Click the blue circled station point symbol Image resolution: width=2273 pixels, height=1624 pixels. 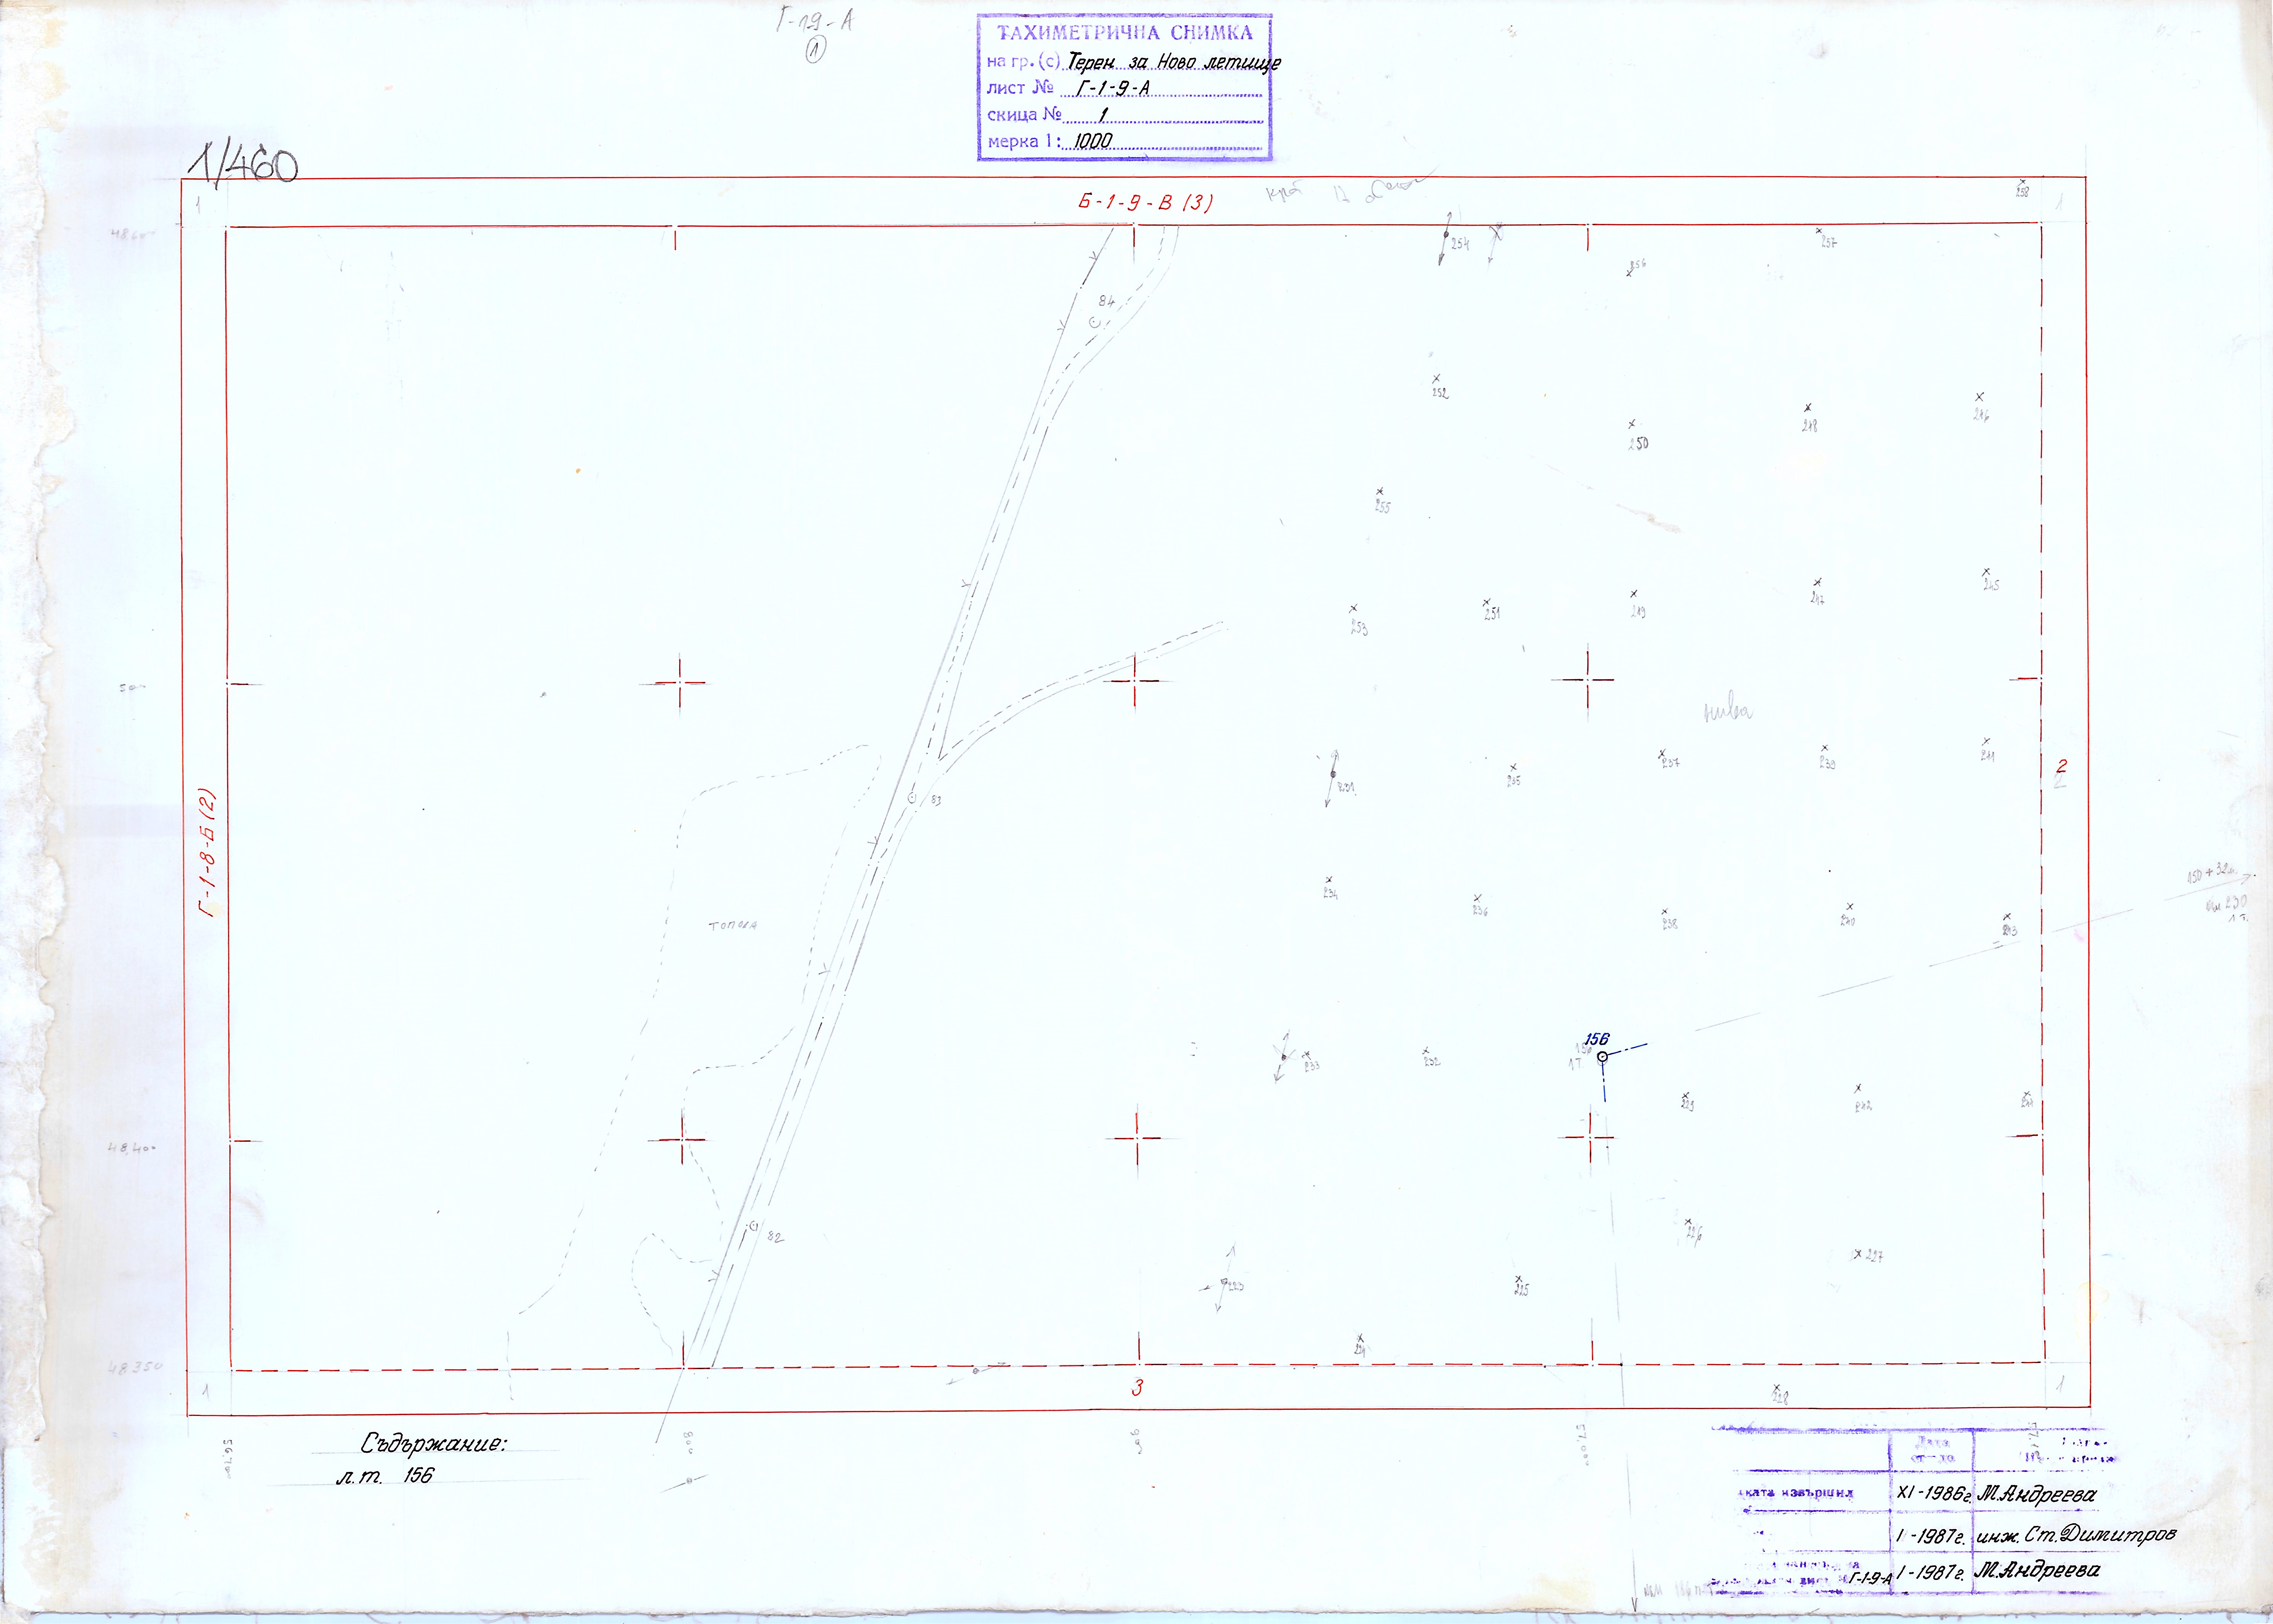coord(1602,1057)
